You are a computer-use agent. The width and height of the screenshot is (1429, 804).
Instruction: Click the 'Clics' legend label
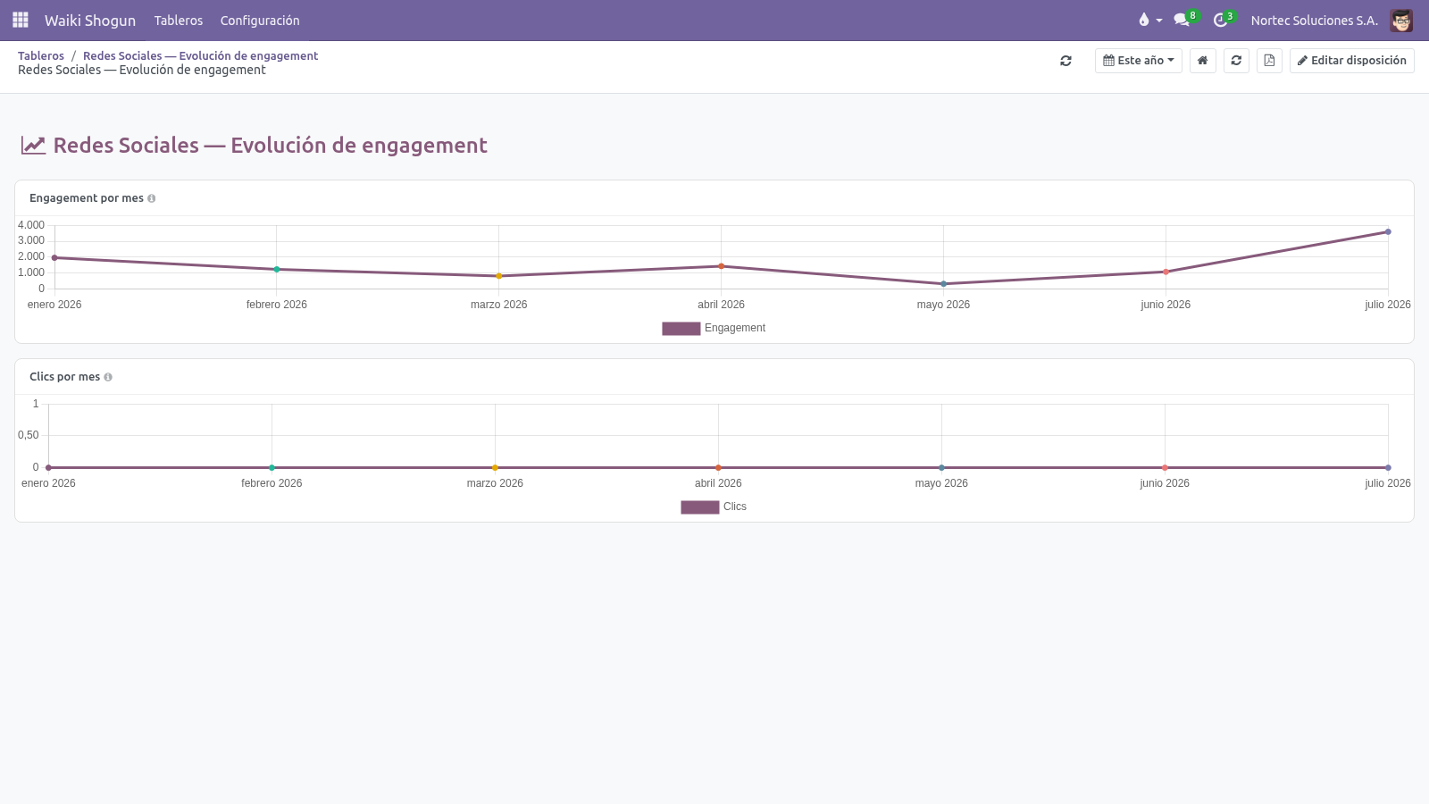coord(735,507)
